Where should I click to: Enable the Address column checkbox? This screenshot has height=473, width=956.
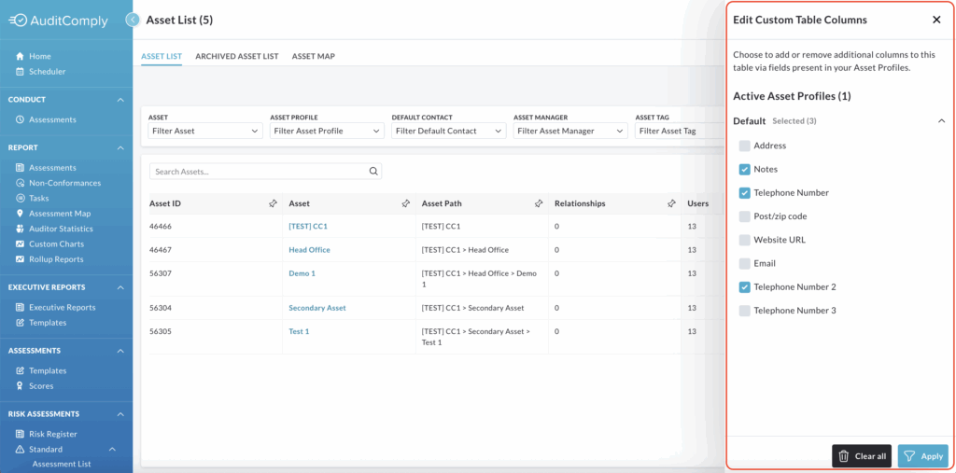tap(744, 146)
